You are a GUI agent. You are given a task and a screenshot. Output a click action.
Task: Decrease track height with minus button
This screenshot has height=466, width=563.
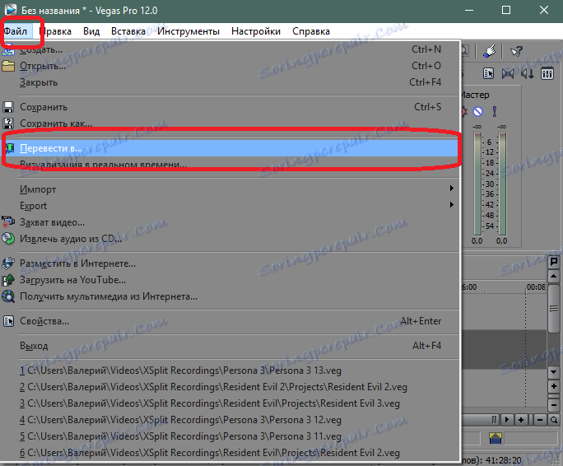coord(554,404)
